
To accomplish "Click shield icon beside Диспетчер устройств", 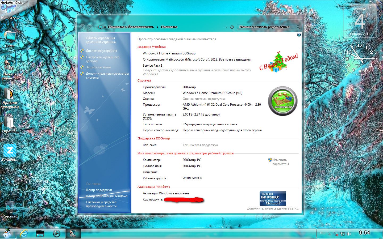I will point(82,50).
